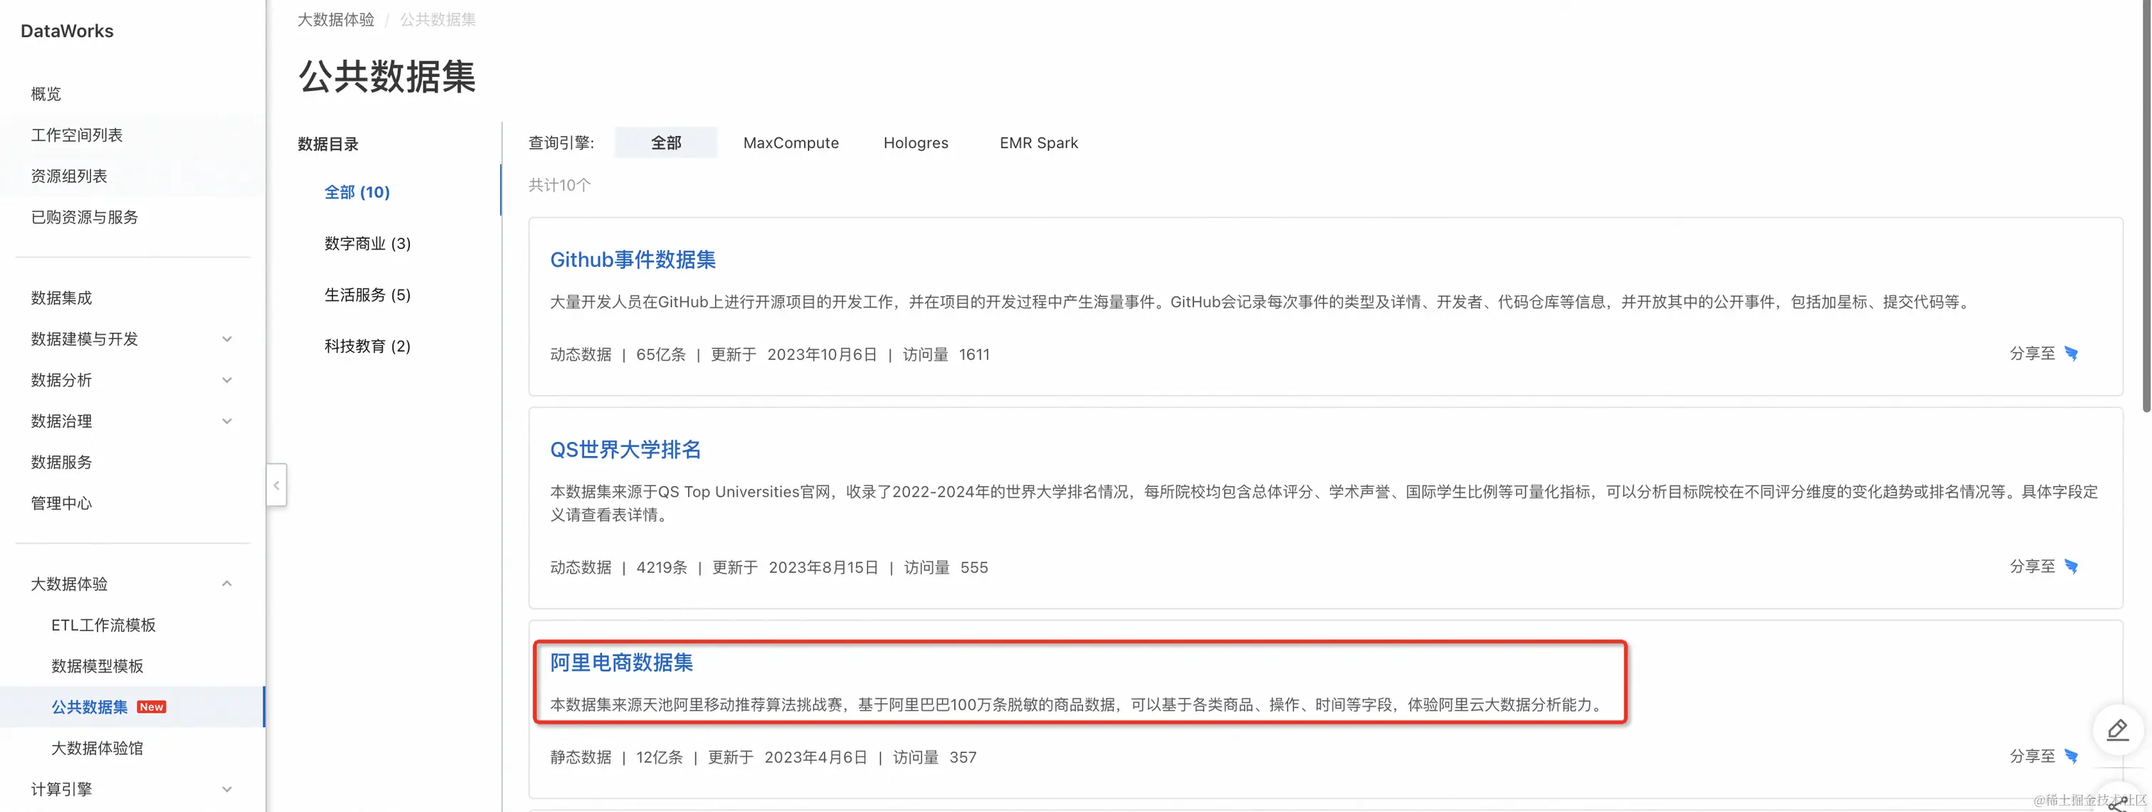This screenshot has height=812, width=2152.
Task: Open the Github事件数据集 title link
Action: coord(633,260)
